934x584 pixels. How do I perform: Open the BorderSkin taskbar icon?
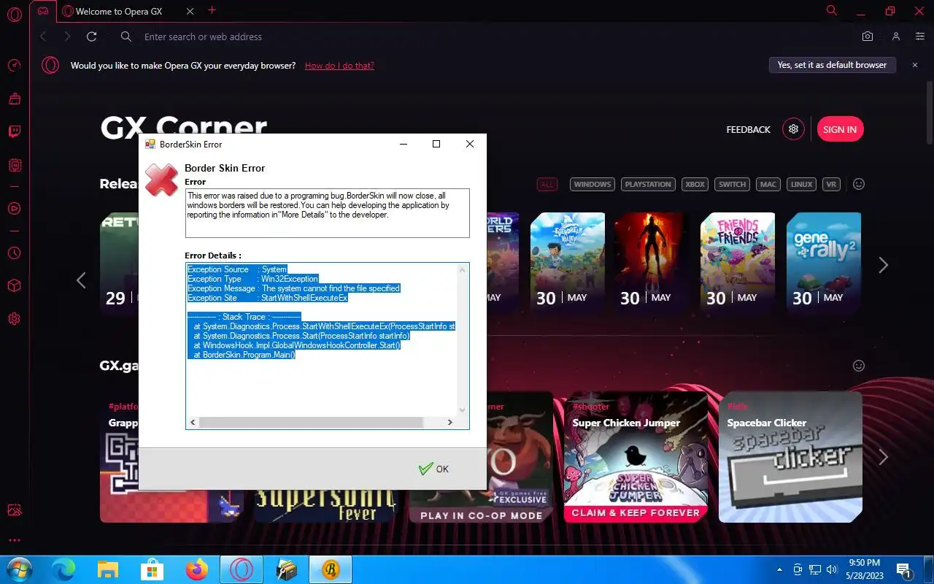point(331,569)
